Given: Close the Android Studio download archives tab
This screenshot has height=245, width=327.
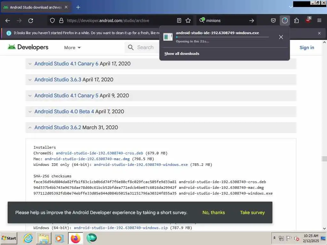Looking at the screenshot, I should click(66, 7).
